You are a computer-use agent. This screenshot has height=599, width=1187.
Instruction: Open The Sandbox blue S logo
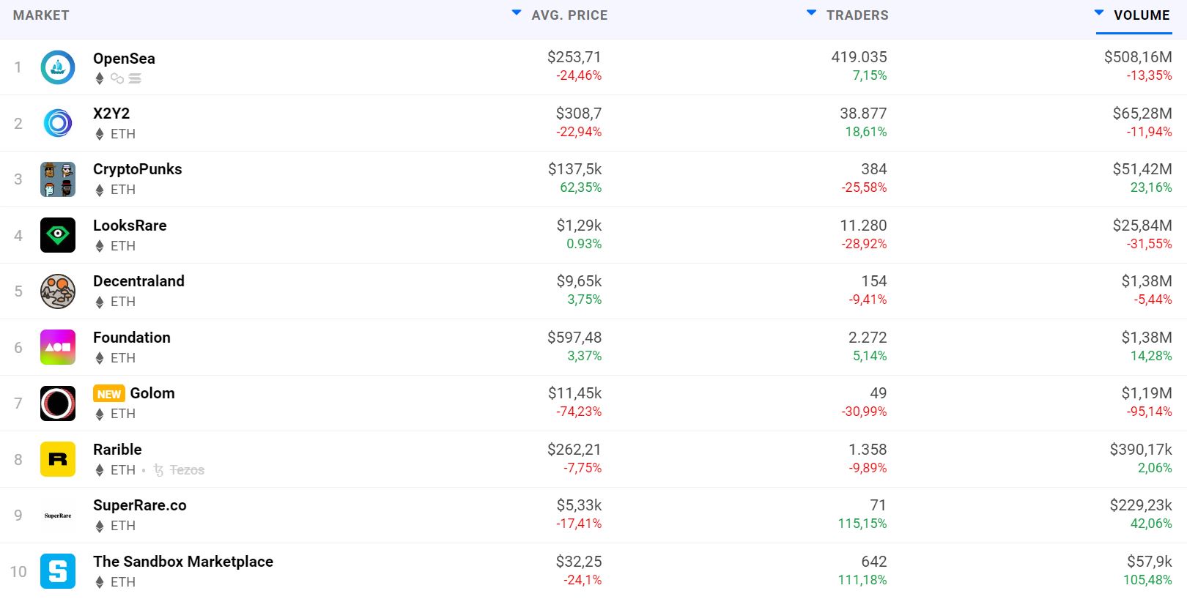click(58, 571)
